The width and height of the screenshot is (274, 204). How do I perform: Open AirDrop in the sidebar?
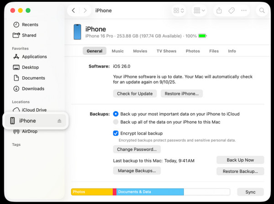pos(25,131)
